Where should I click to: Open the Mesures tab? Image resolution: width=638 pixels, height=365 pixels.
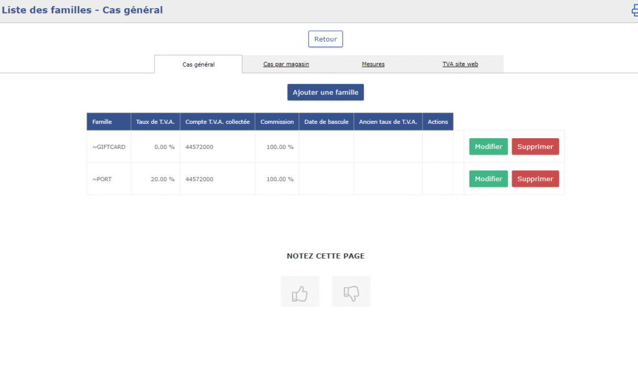pyautogui.click(x=373, y=64)
